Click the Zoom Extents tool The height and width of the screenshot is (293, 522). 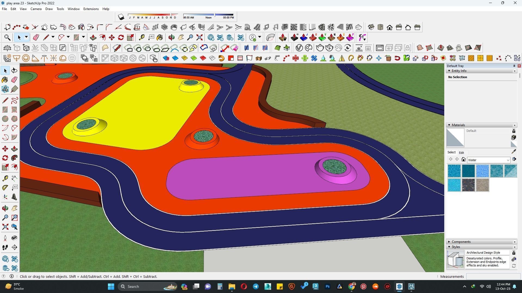click(5, 227)
